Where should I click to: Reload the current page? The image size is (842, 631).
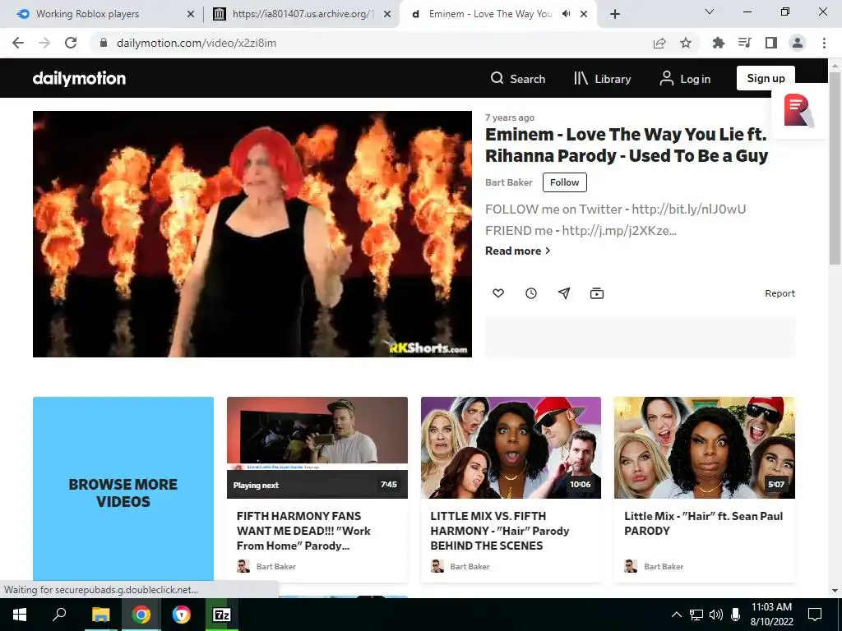pos(71,43)
